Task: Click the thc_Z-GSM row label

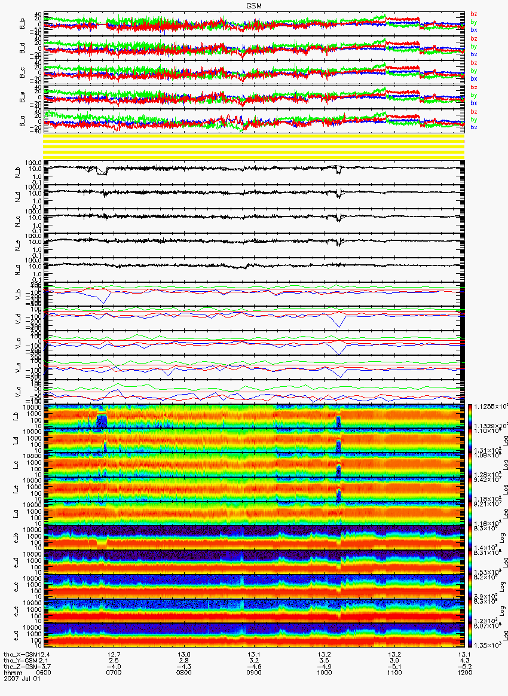Action: 20,667
